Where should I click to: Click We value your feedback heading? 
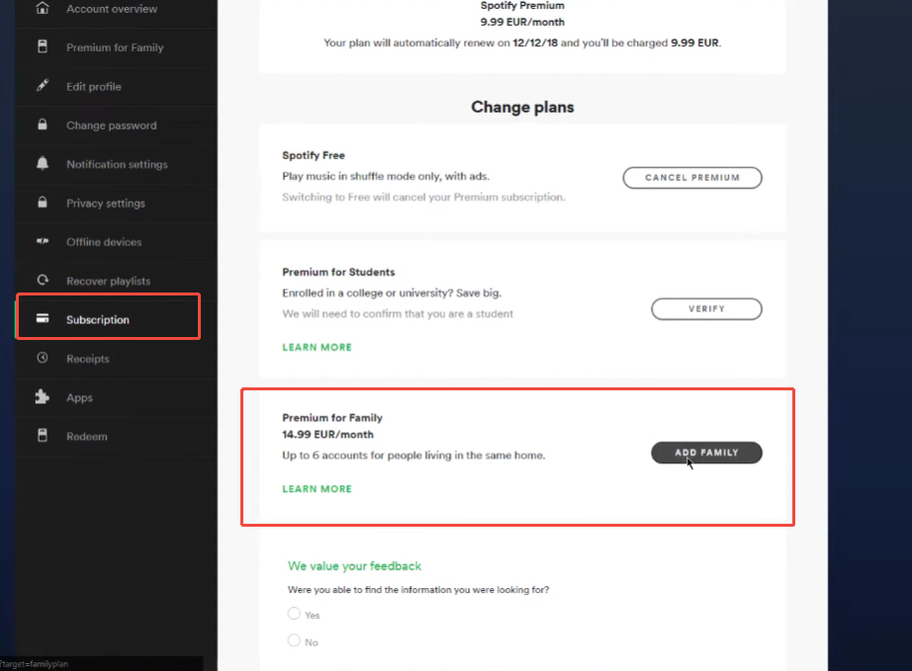354,566
